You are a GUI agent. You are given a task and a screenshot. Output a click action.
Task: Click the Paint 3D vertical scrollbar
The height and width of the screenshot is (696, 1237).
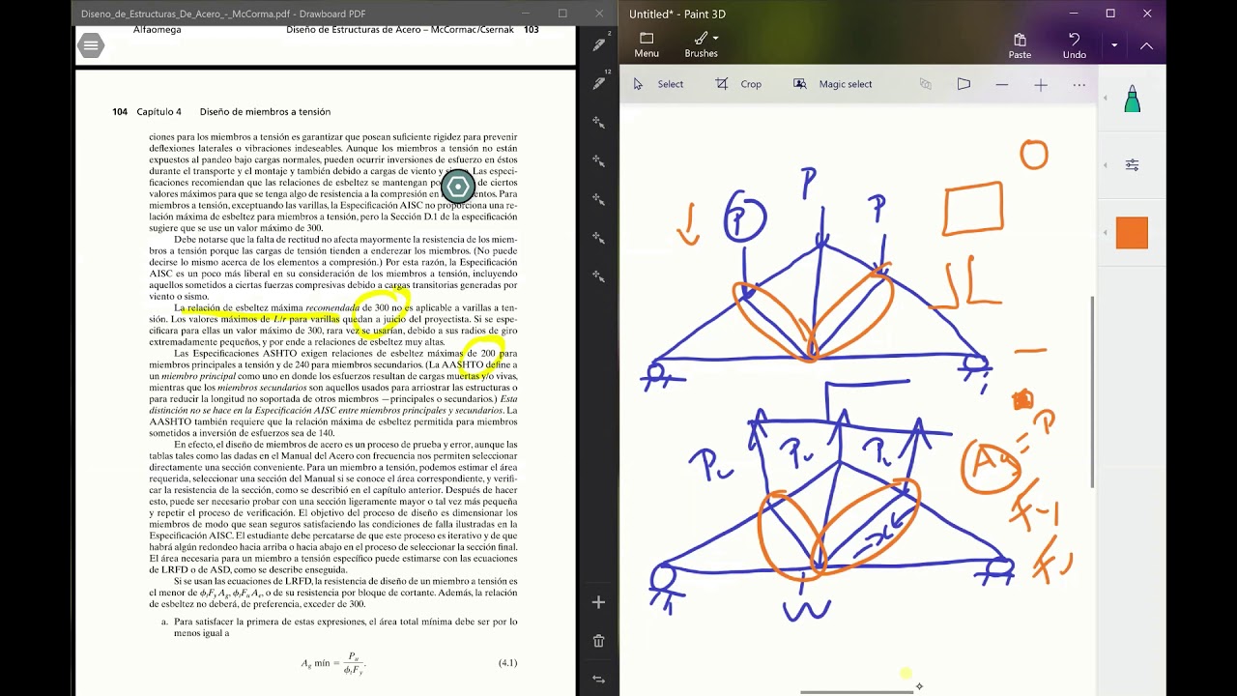(1093, 391)
